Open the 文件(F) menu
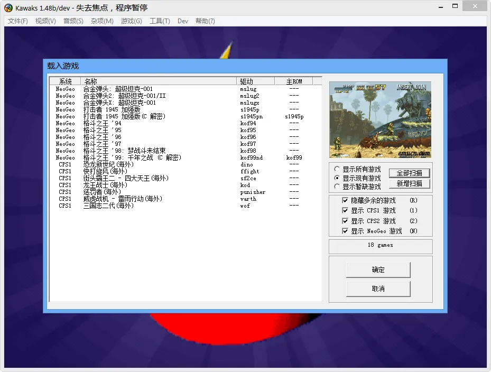 (x=17, y=21)
